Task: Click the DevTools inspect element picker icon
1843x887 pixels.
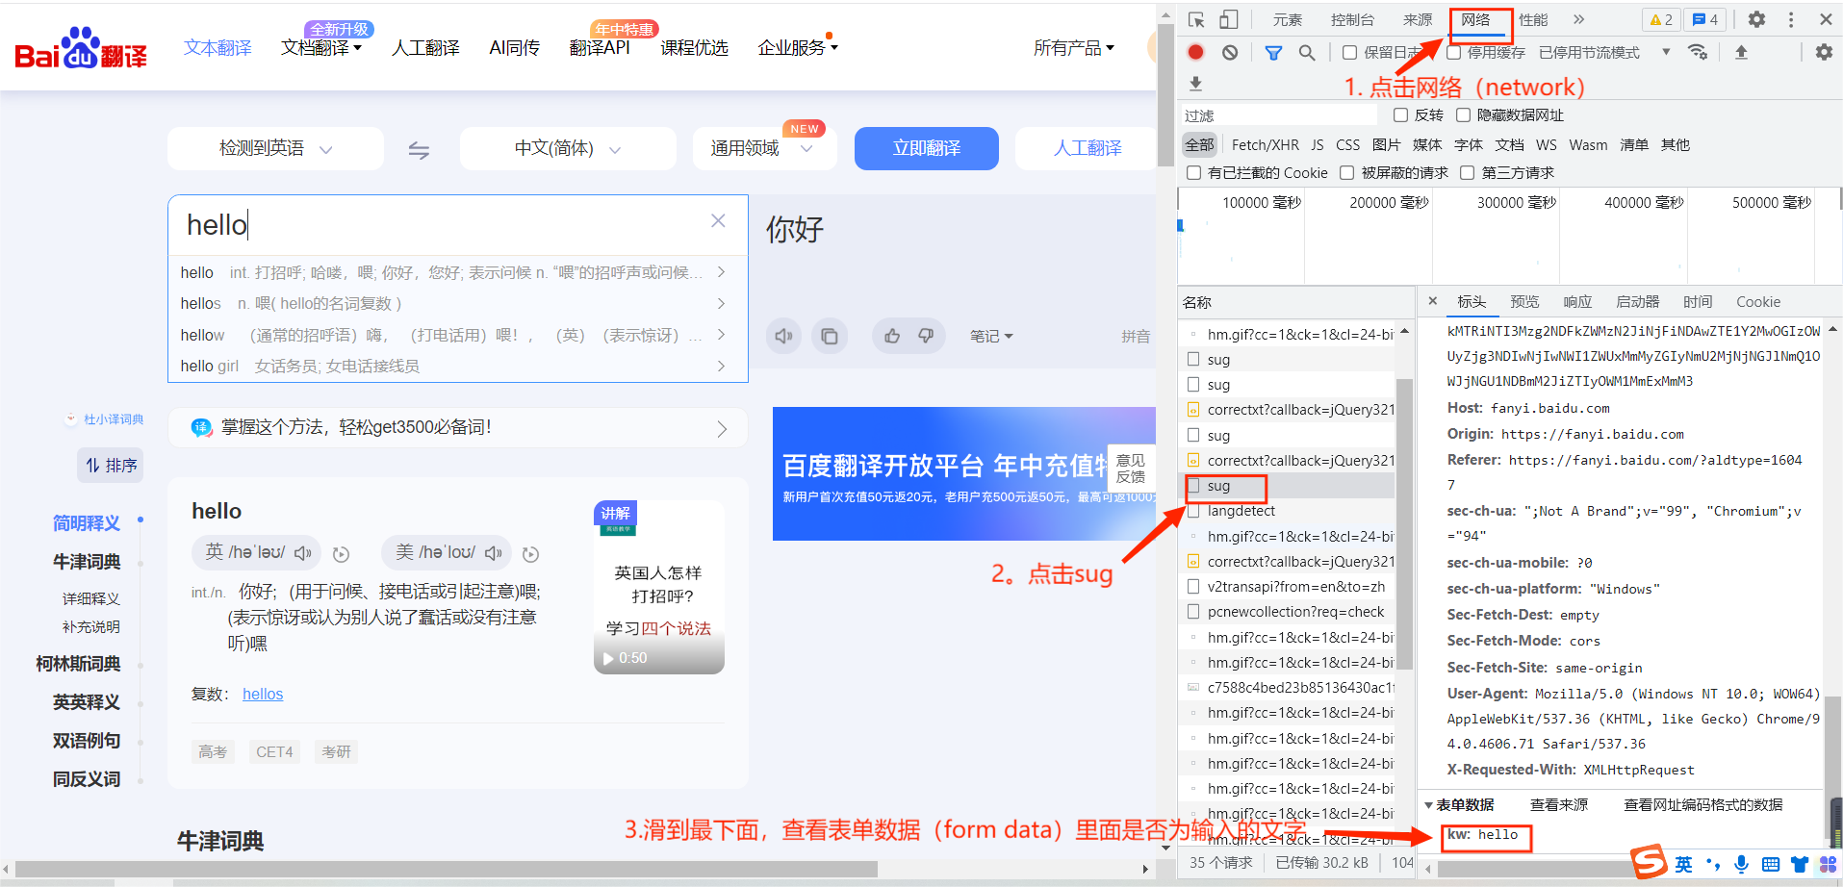Action: [x=1196, y=19]
